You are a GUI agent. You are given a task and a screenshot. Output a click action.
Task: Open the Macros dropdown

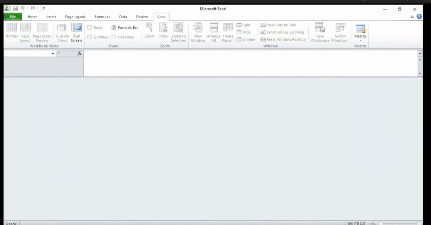(360, 32)
